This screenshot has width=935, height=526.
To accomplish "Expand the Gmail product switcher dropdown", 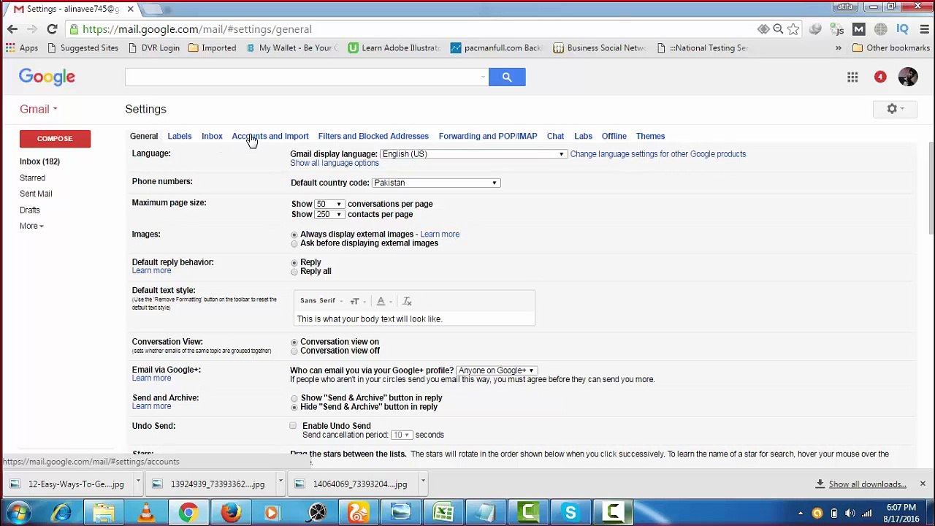I will point(39,109).
